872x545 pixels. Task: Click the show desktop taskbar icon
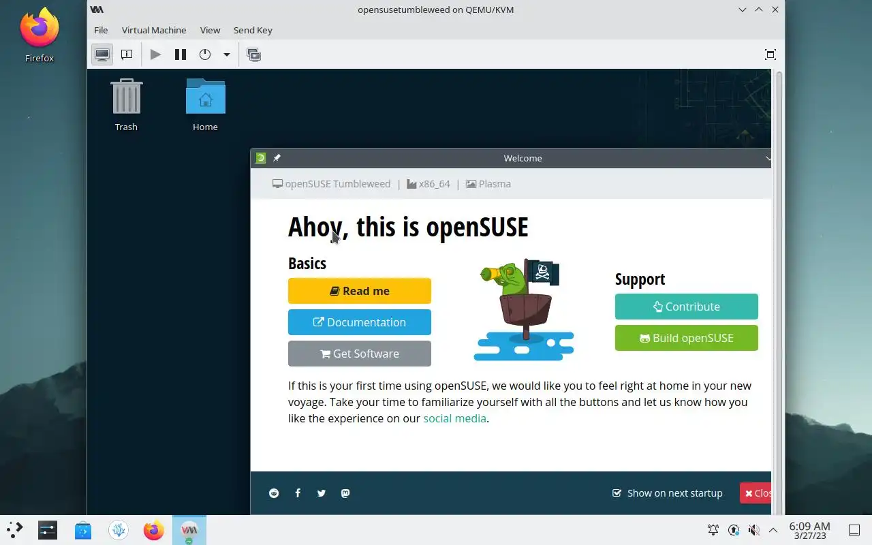pos(854,530)
